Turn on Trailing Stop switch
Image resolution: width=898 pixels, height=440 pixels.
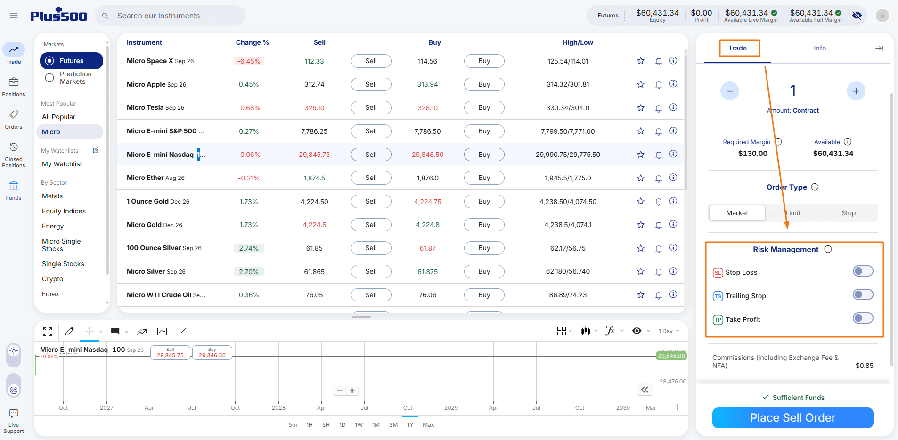tap(863, 294)
